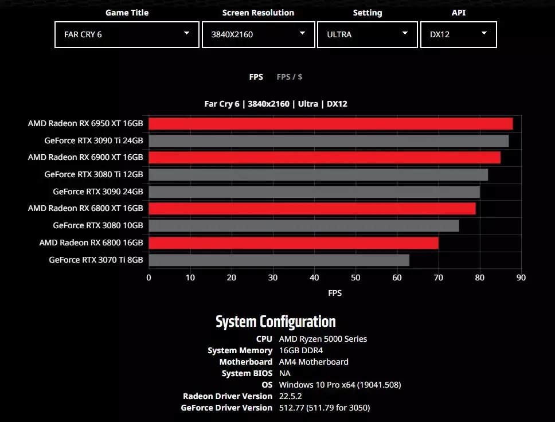
Task: Click the label 'GeForce RTX 3080 10GB'
Action: [x=98, y=225]
